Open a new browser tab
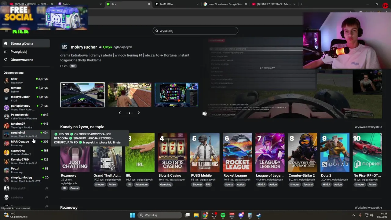The width and height of the screenshot is (391, 220). [x=301, y=4]
